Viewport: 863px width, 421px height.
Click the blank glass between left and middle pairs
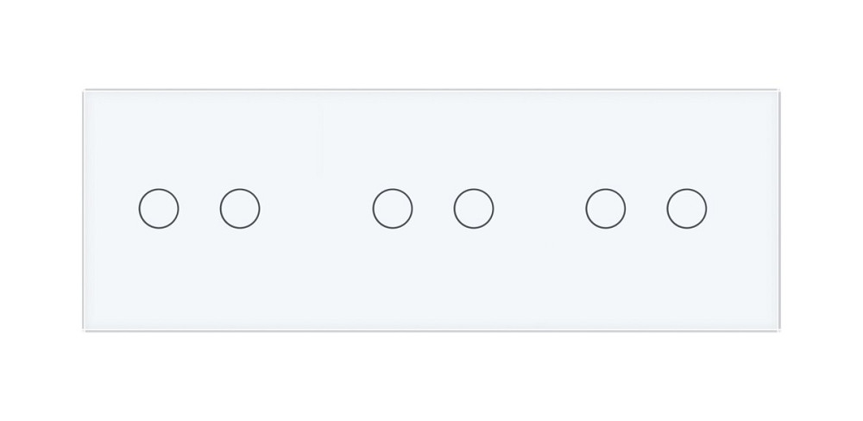pos(316,209)
